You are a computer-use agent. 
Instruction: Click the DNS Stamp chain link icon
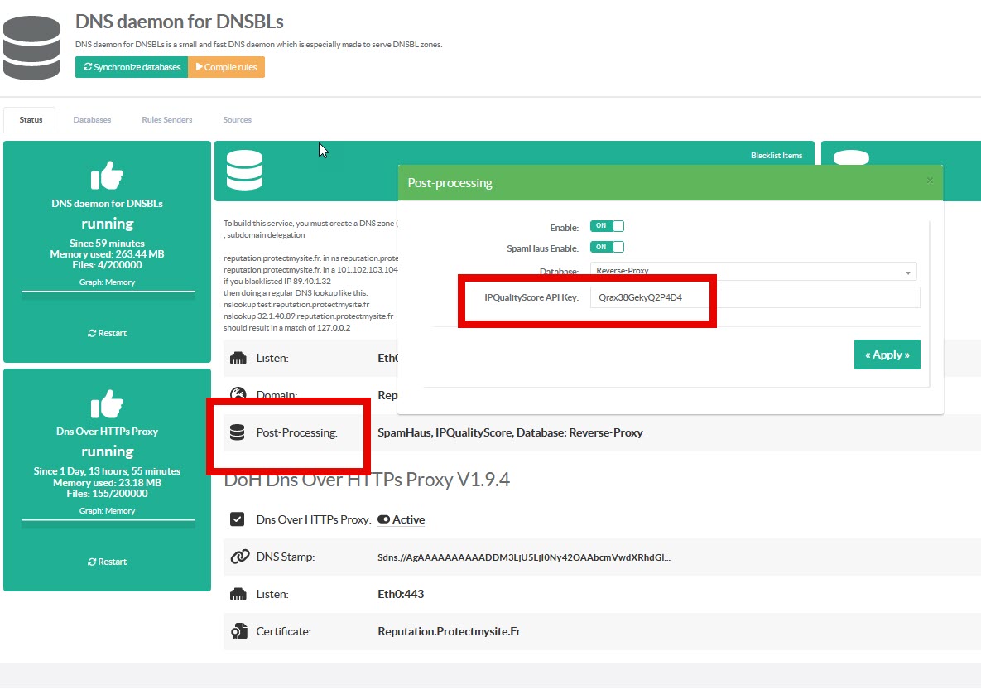238,557
